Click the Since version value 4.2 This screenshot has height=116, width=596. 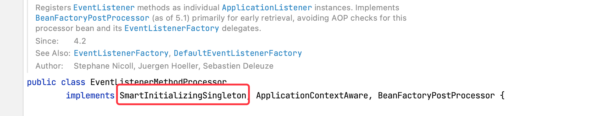point(80,41)
